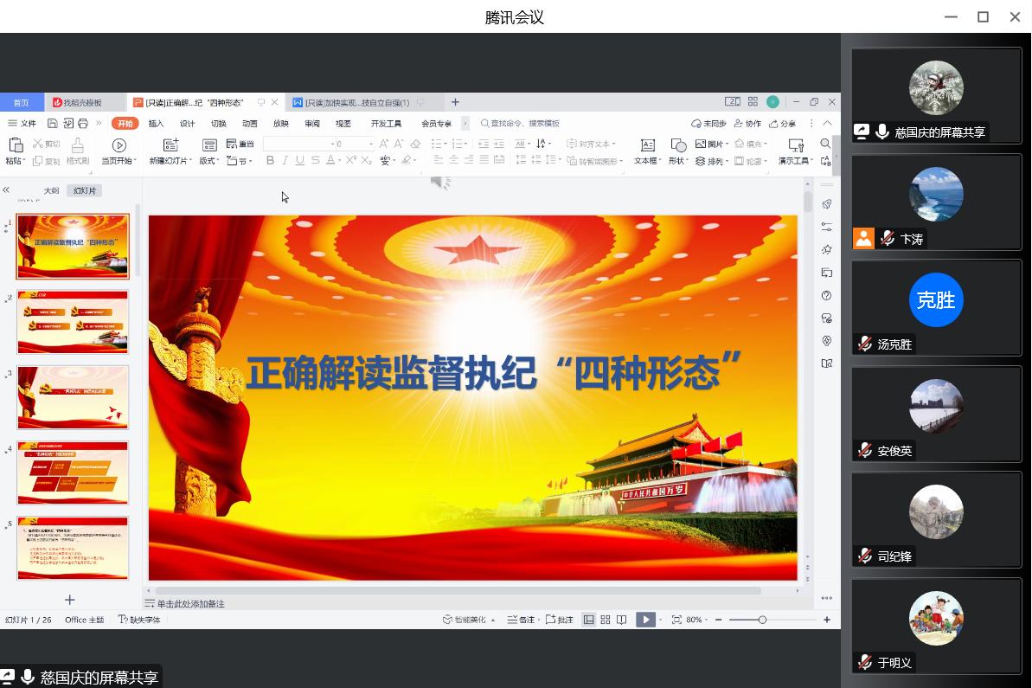Open the 动画 animation ribbon tab
The width and height of the screenshot is (1032, 688).
click(250, 124)
